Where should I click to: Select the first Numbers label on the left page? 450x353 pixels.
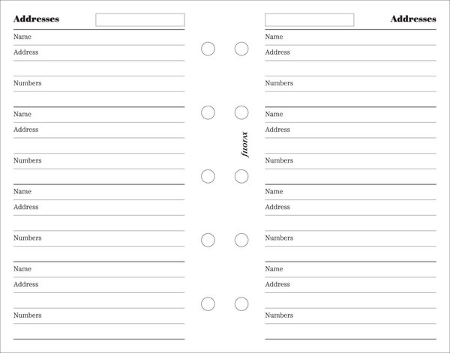28,83
